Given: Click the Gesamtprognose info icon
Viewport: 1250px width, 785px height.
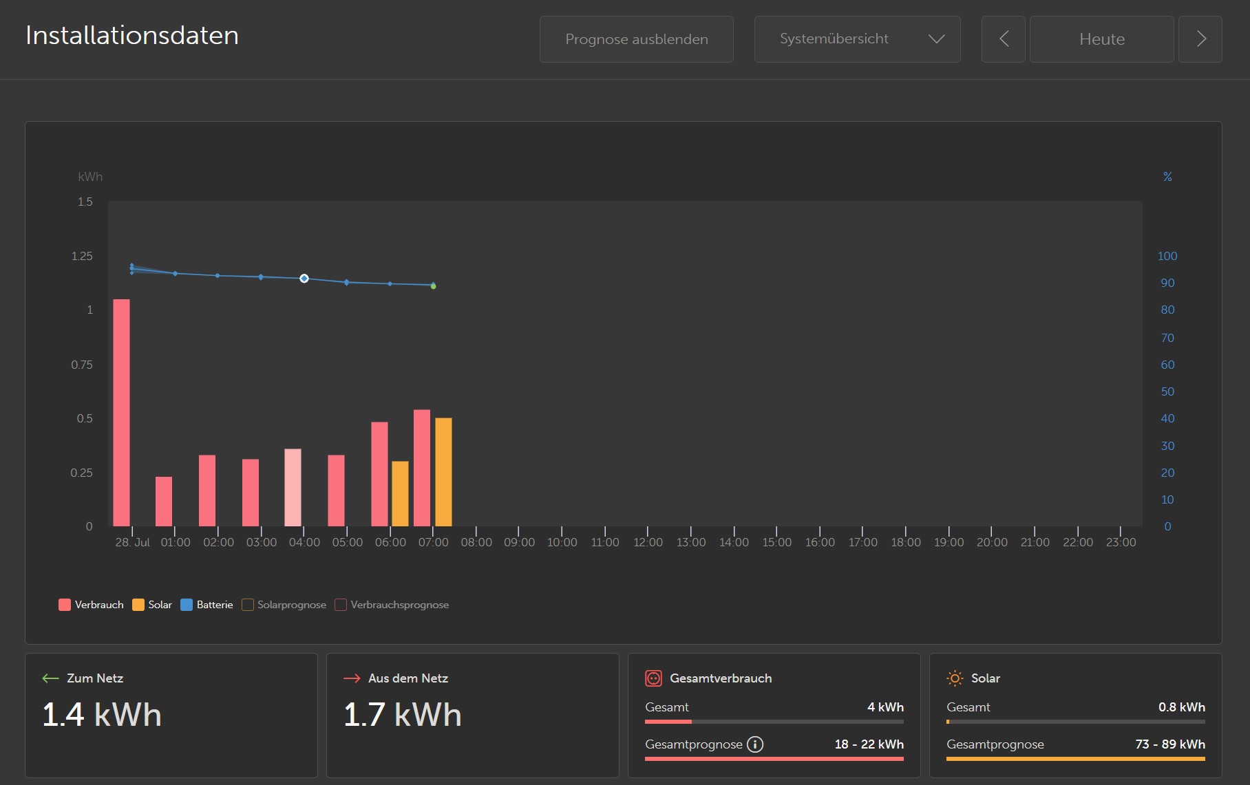Looking at the screenshot, I should tap(755, 744).
